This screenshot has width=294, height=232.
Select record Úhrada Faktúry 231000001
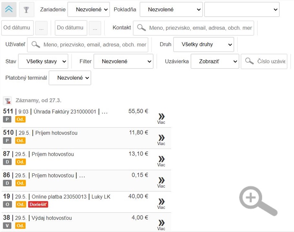[86, 117]
